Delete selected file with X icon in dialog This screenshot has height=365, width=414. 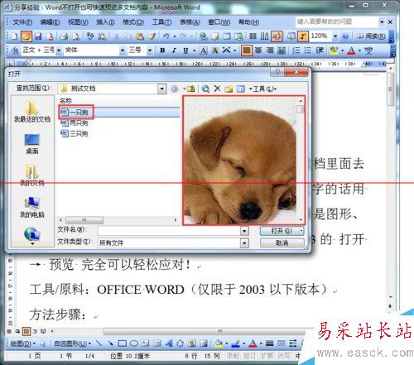217,89
